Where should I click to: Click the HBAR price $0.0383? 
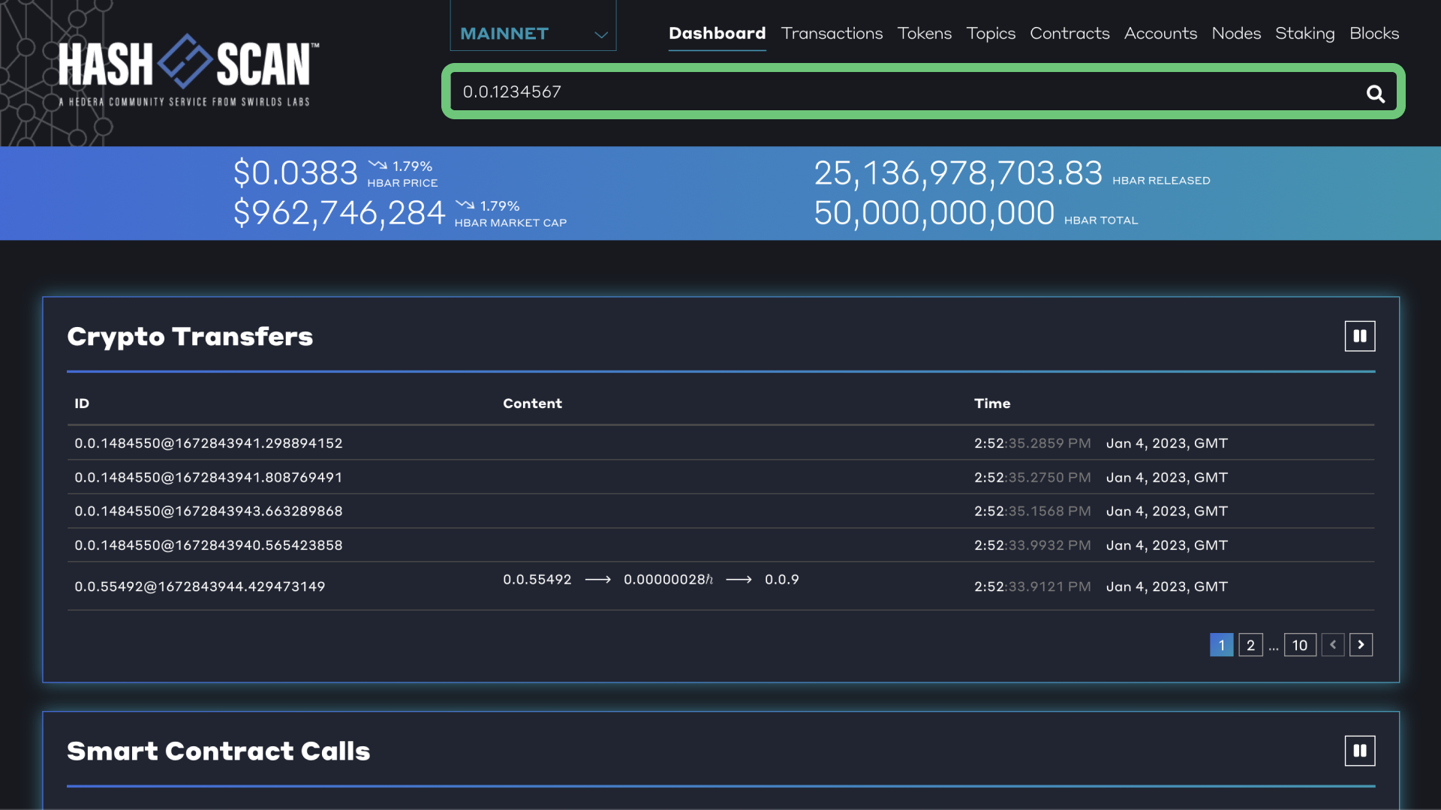[x=296, y=173]
